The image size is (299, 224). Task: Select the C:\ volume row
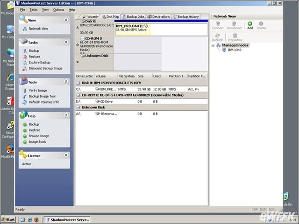142,89
